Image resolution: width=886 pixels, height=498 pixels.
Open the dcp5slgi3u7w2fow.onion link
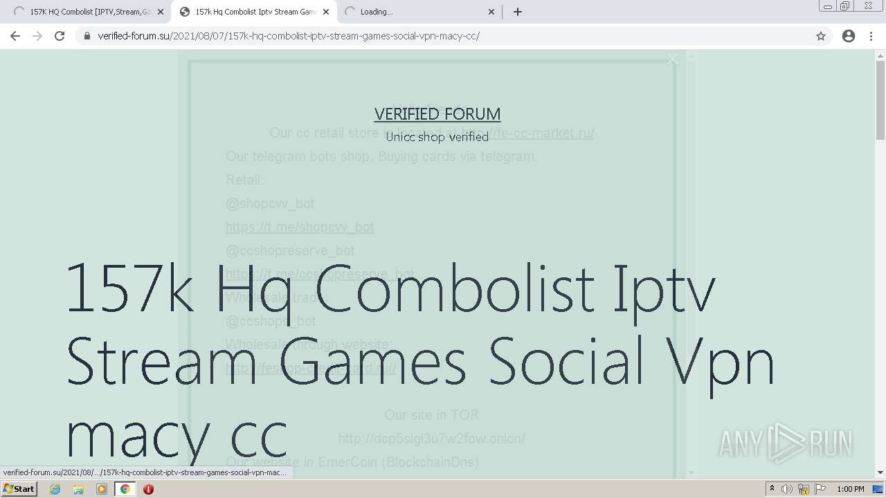tap(432, 439)
